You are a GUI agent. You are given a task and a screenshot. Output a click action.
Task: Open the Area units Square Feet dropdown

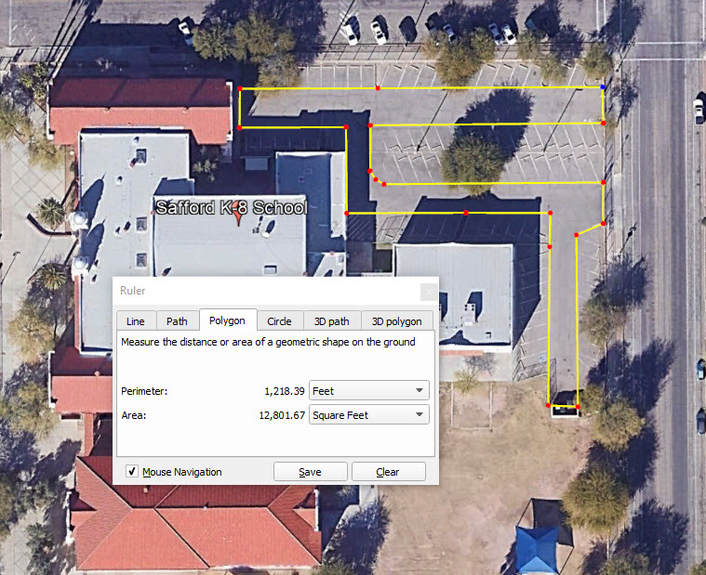[368, 415]
